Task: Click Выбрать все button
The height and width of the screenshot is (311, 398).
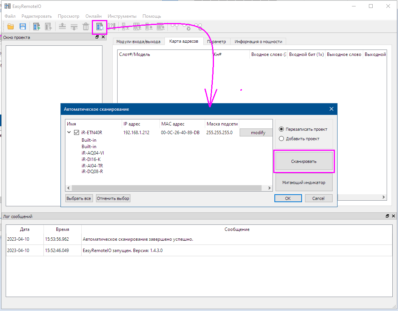Action: (x=79, y=198)
